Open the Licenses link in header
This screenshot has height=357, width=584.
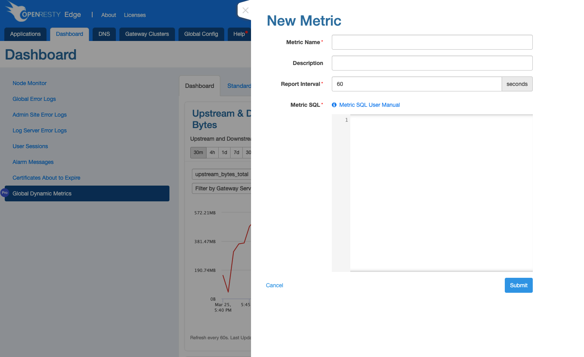pos(135,15)
